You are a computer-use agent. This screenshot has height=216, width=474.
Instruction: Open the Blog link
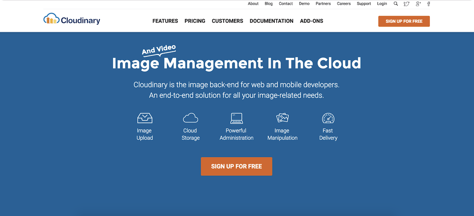click(268, 4)
